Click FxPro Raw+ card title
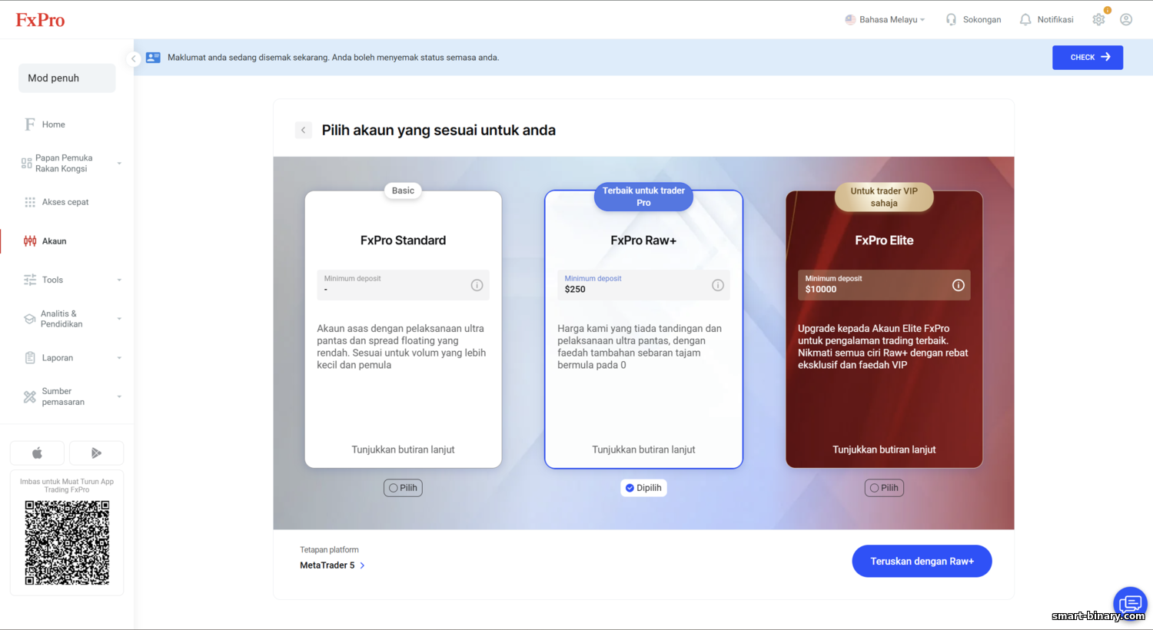Viewport: 1153px width, 630px height. point(643,240)
